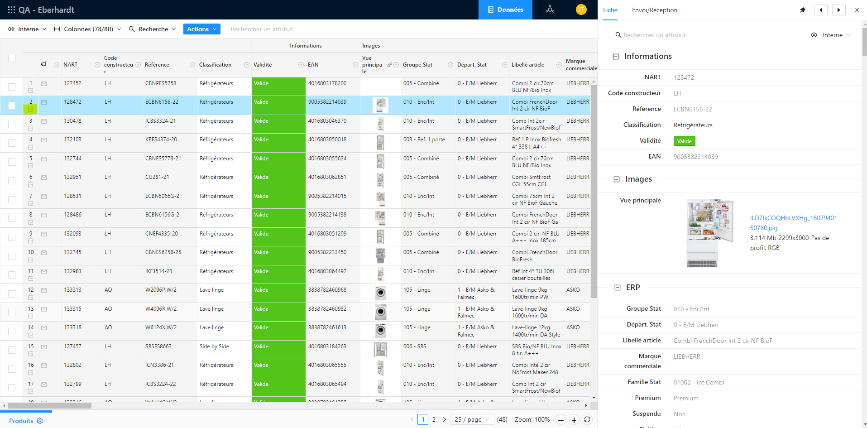The image size is (867, 428).
Task: Go to previous record with left arrow
Action: click(x=821, y=10)
